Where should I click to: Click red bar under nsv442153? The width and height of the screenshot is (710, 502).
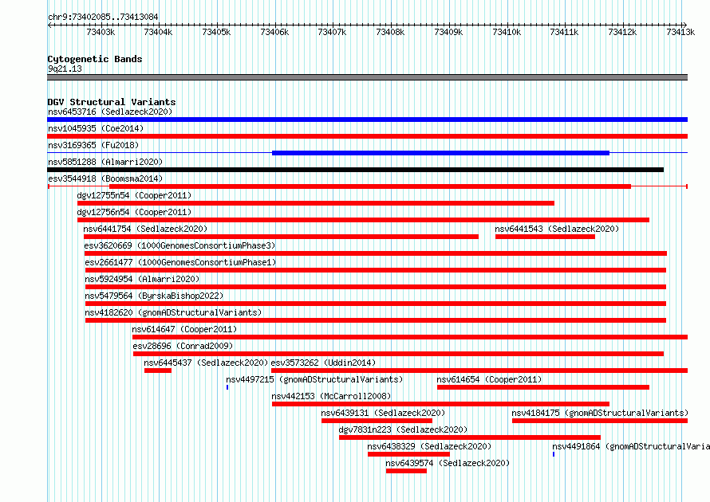pyautogui.click(x=440, y=404)
